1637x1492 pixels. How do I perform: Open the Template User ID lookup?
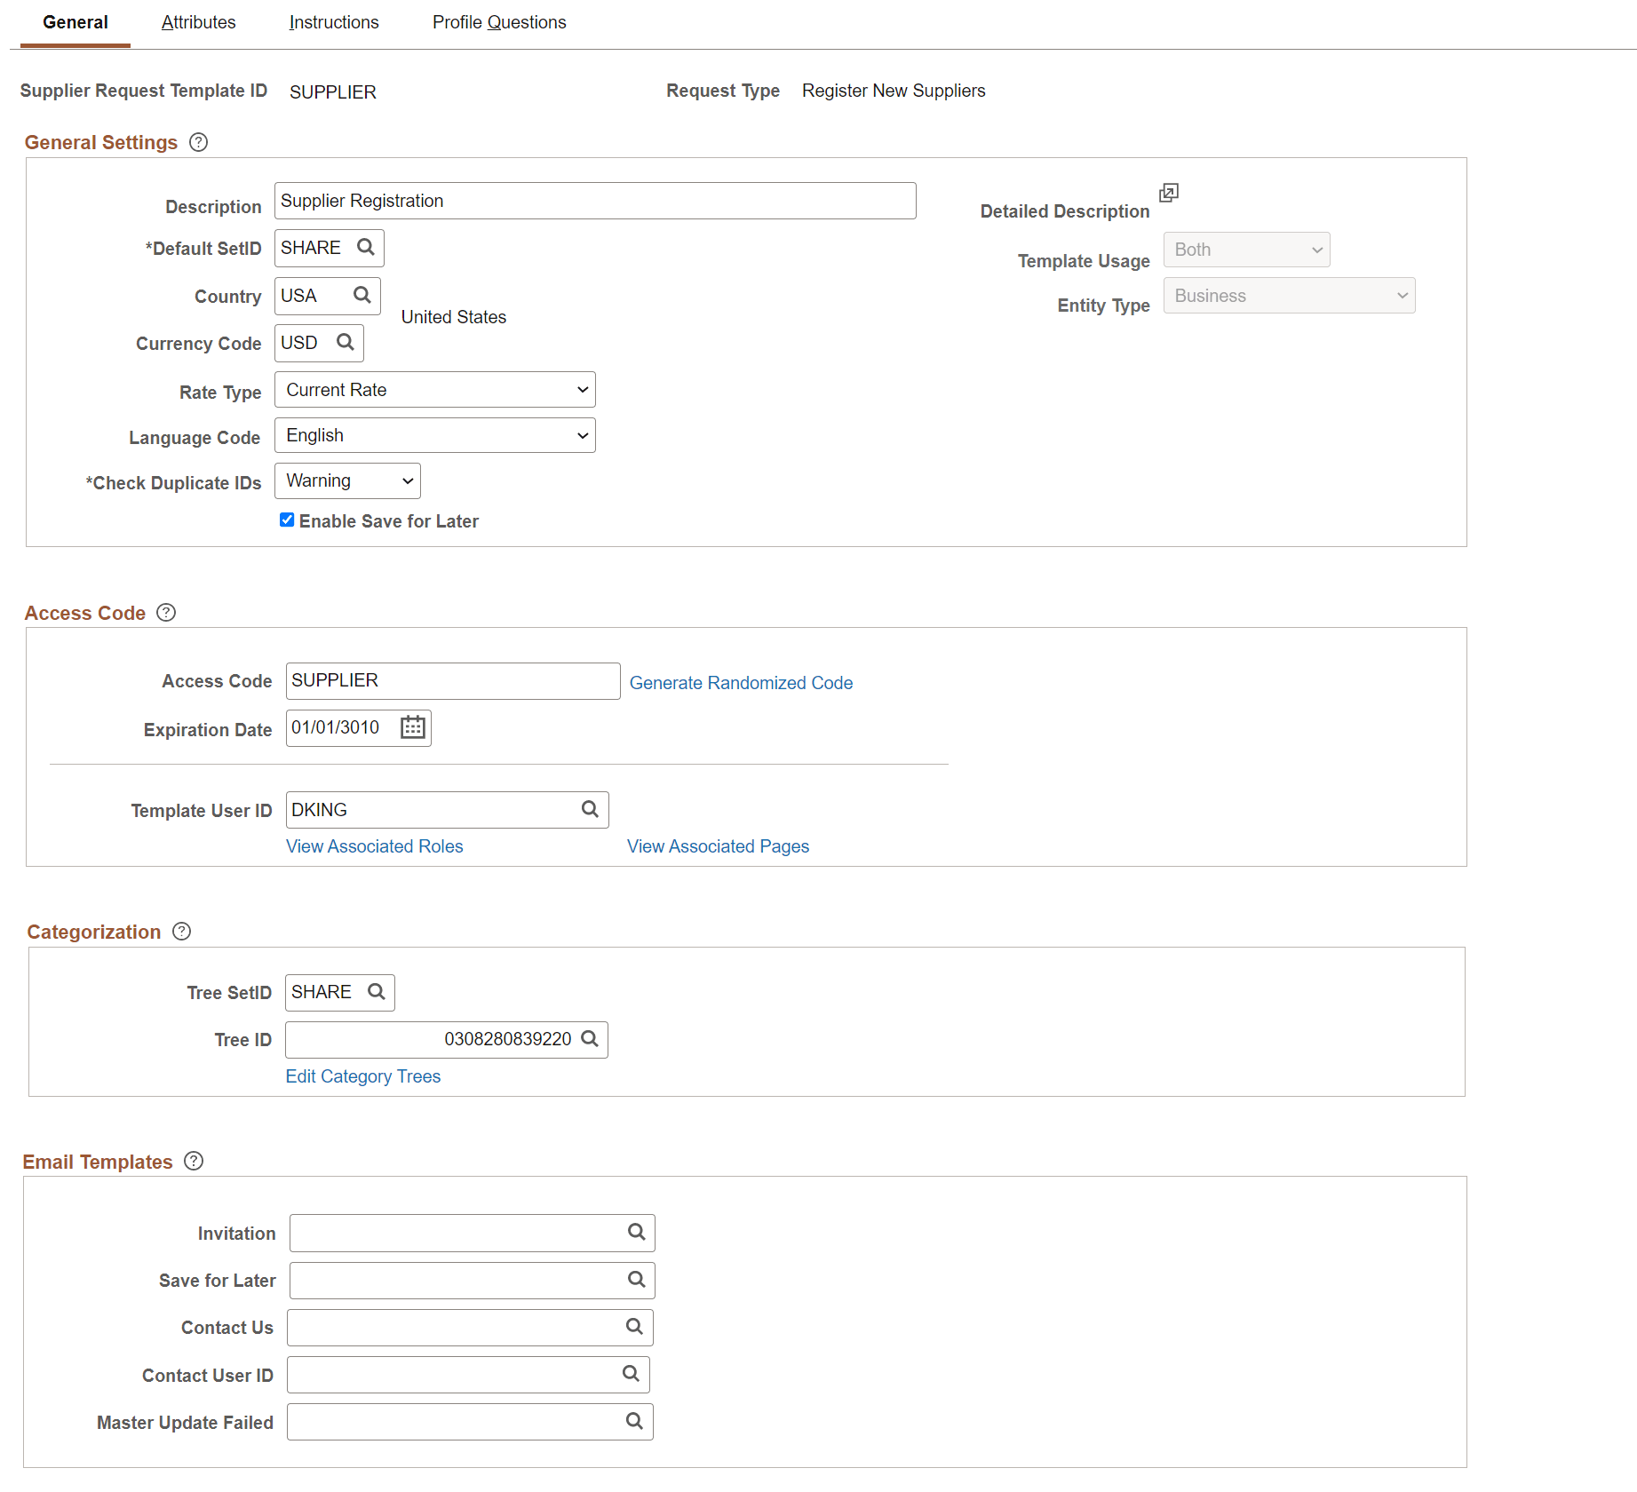(x=590, y=809)
